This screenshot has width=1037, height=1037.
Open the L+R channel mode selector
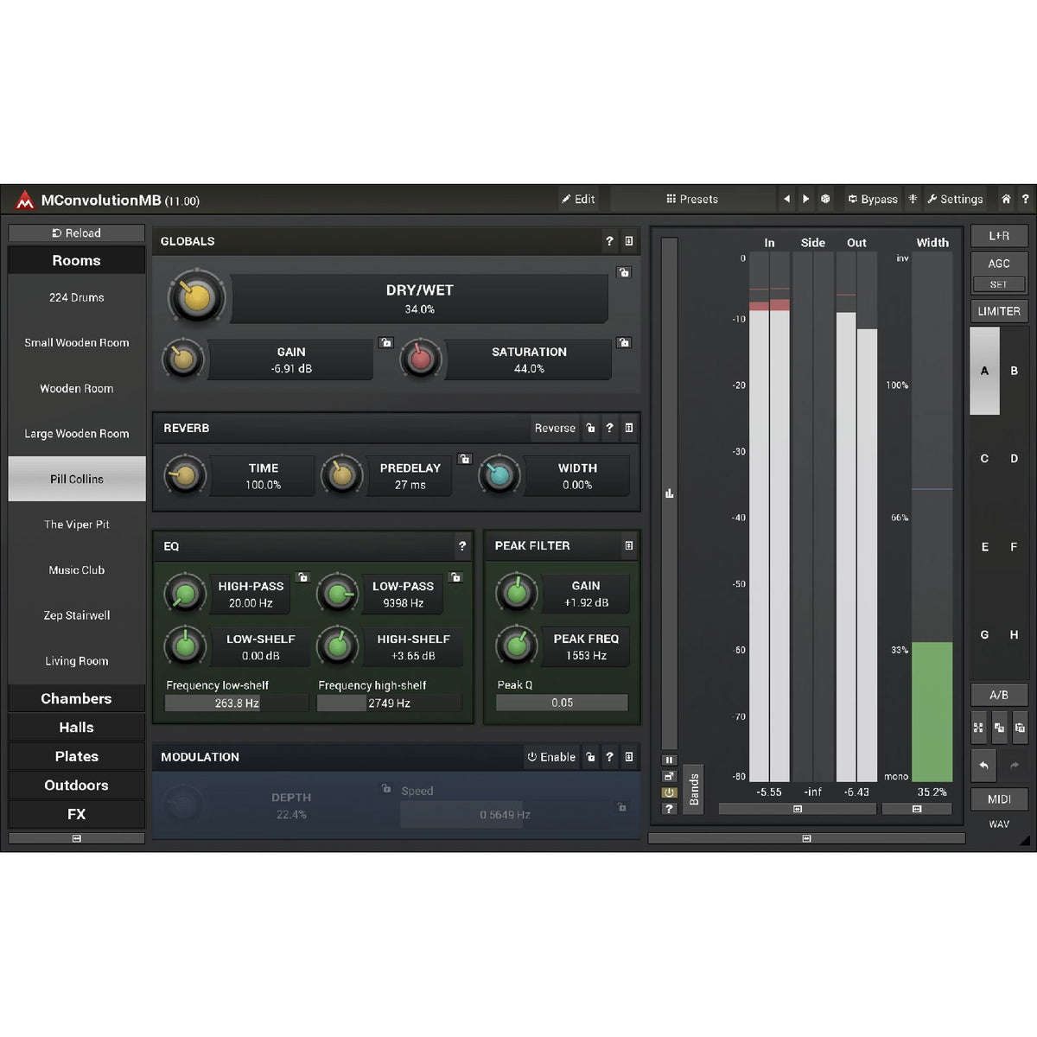coord(999,236)
